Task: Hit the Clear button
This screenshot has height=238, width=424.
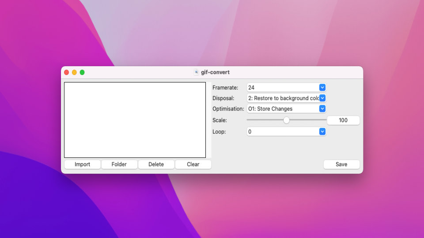Action: click(x=193, y=164)
